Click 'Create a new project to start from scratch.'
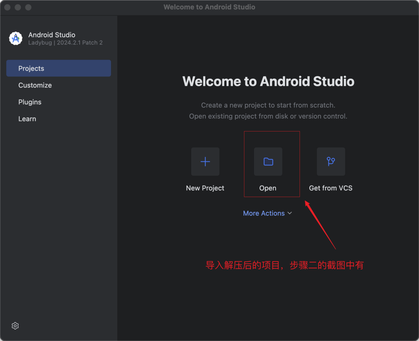This screenshot has height=341, width=419. tap(268, 105)
